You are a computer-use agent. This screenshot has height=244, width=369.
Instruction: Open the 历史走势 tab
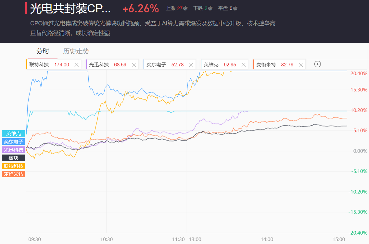point(76,51)
